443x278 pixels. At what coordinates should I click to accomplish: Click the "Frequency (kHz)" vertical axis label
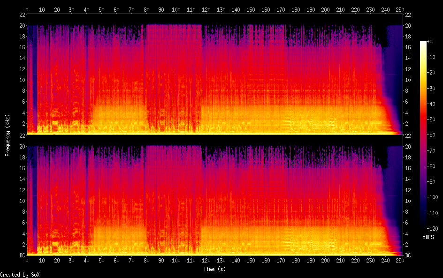point(8,135)
